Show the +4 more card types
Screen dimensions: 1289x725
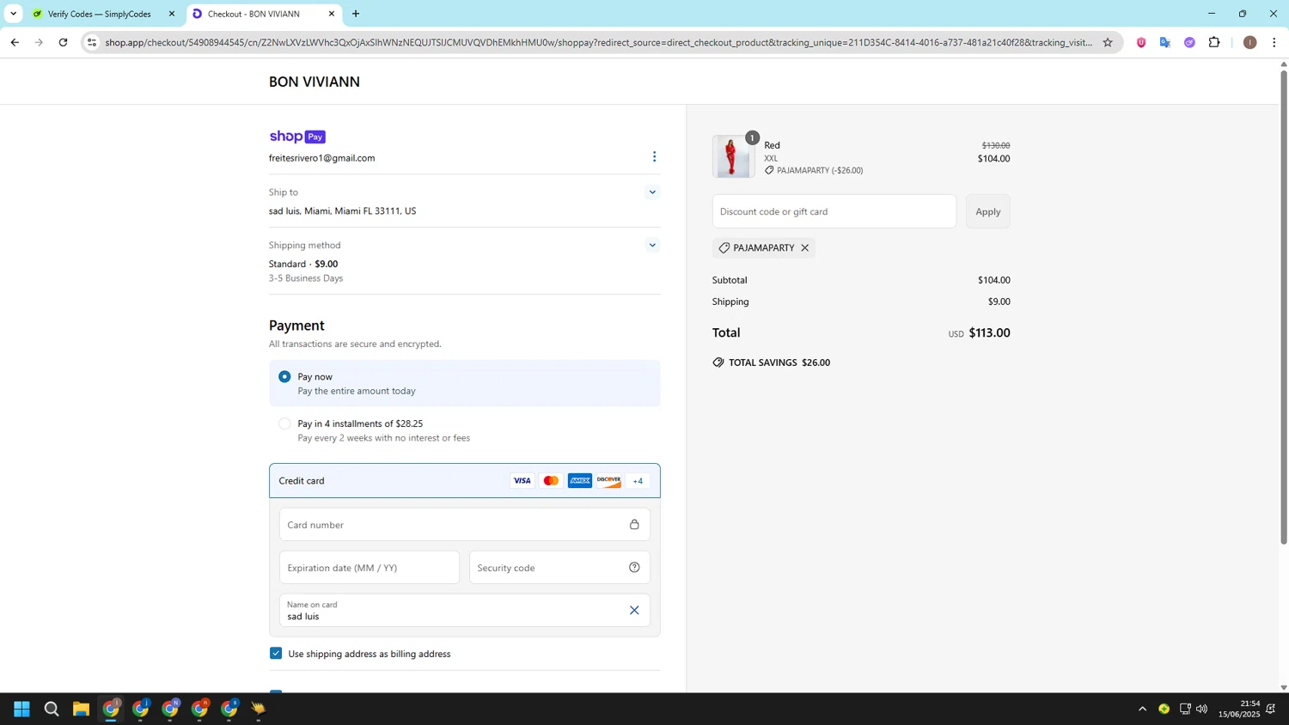[x=638, y=481]
